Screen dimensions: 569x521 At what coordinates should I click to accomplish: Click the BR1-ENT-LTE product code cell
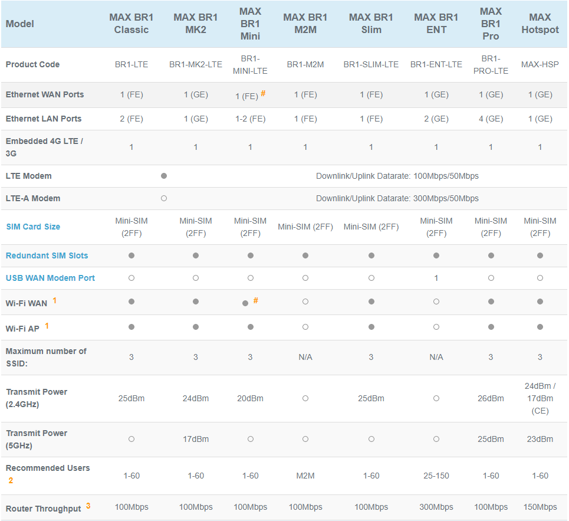pos(436,64)
